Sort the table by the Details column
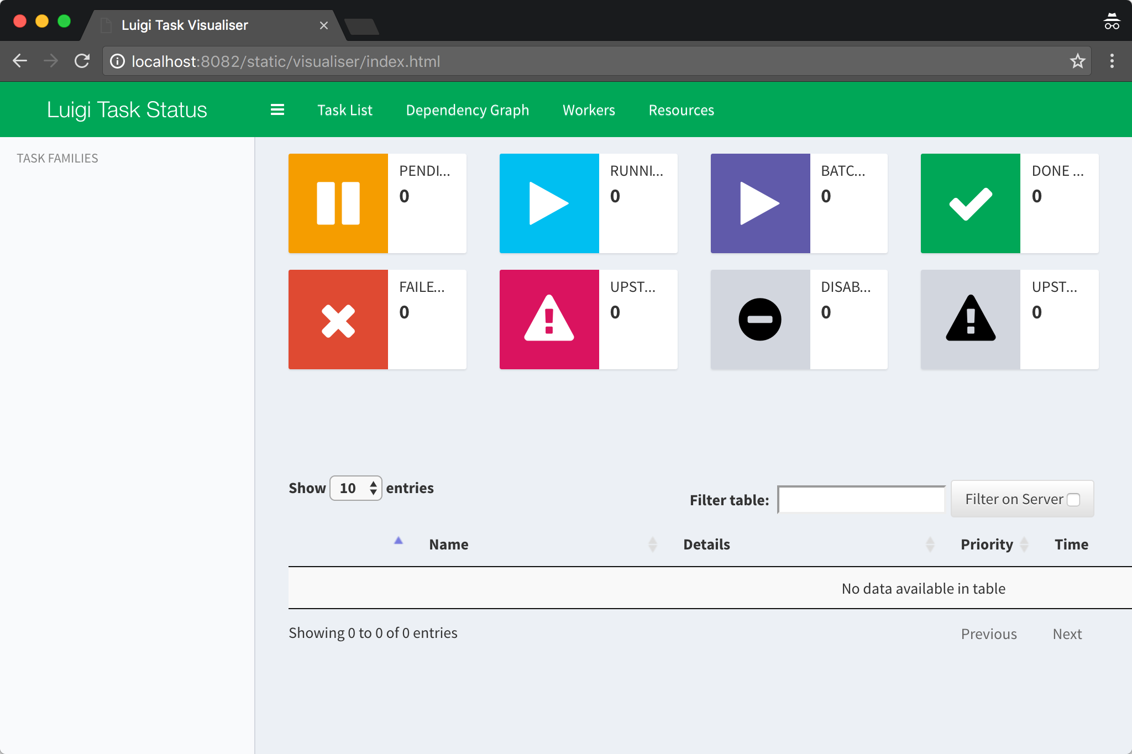 tap(706, 544)
